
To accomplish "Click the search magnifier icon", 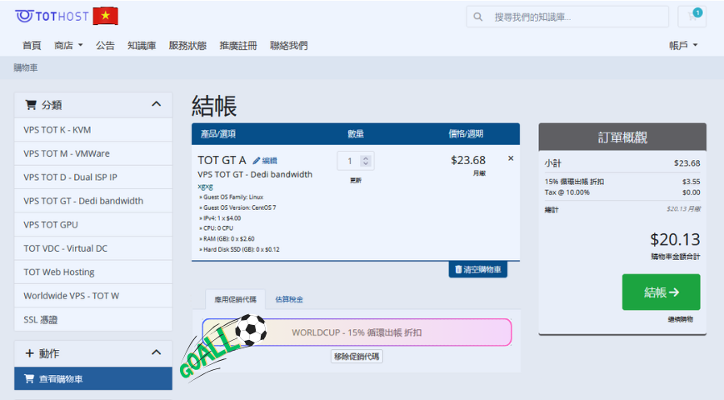I will (478, 17).
